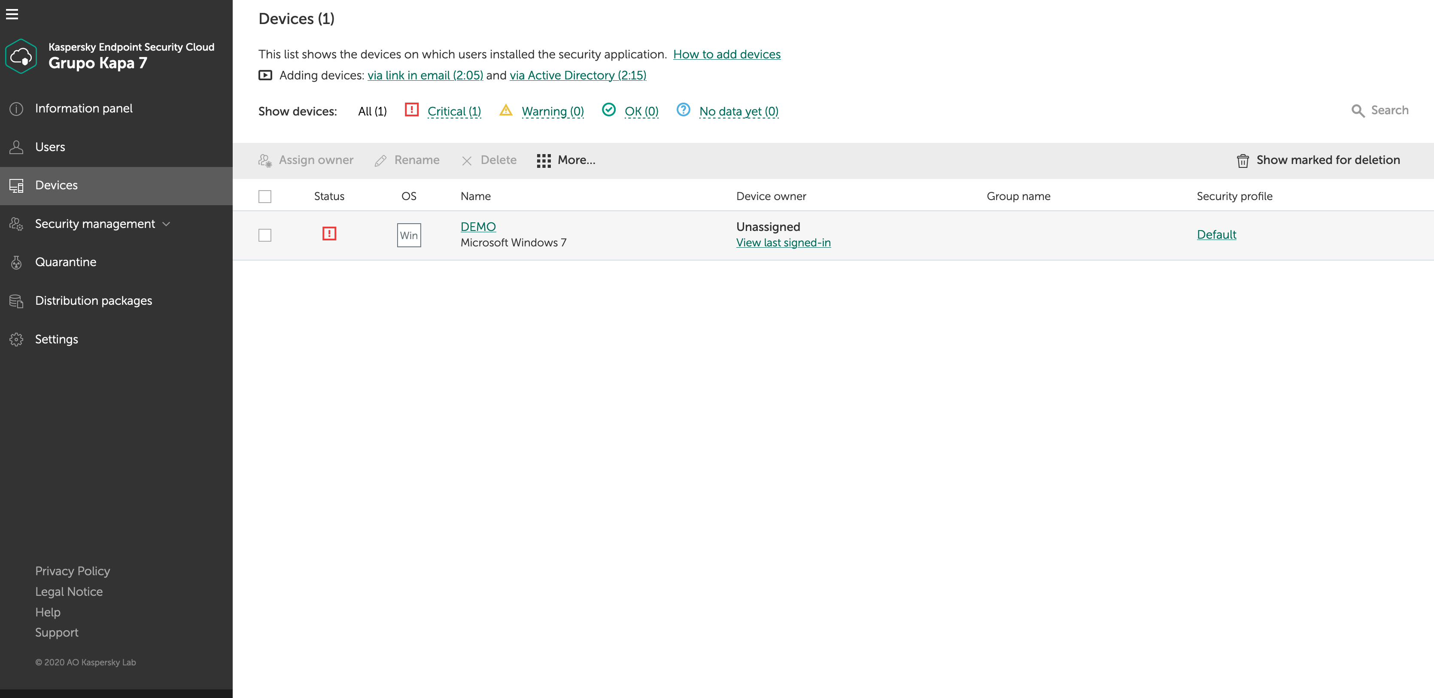
Task: Click the Security management users-gear icon
Action: coord(16,224)
